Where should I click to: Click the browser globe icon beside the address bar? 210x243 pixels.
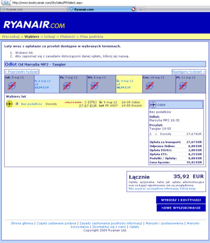(6, 3)
